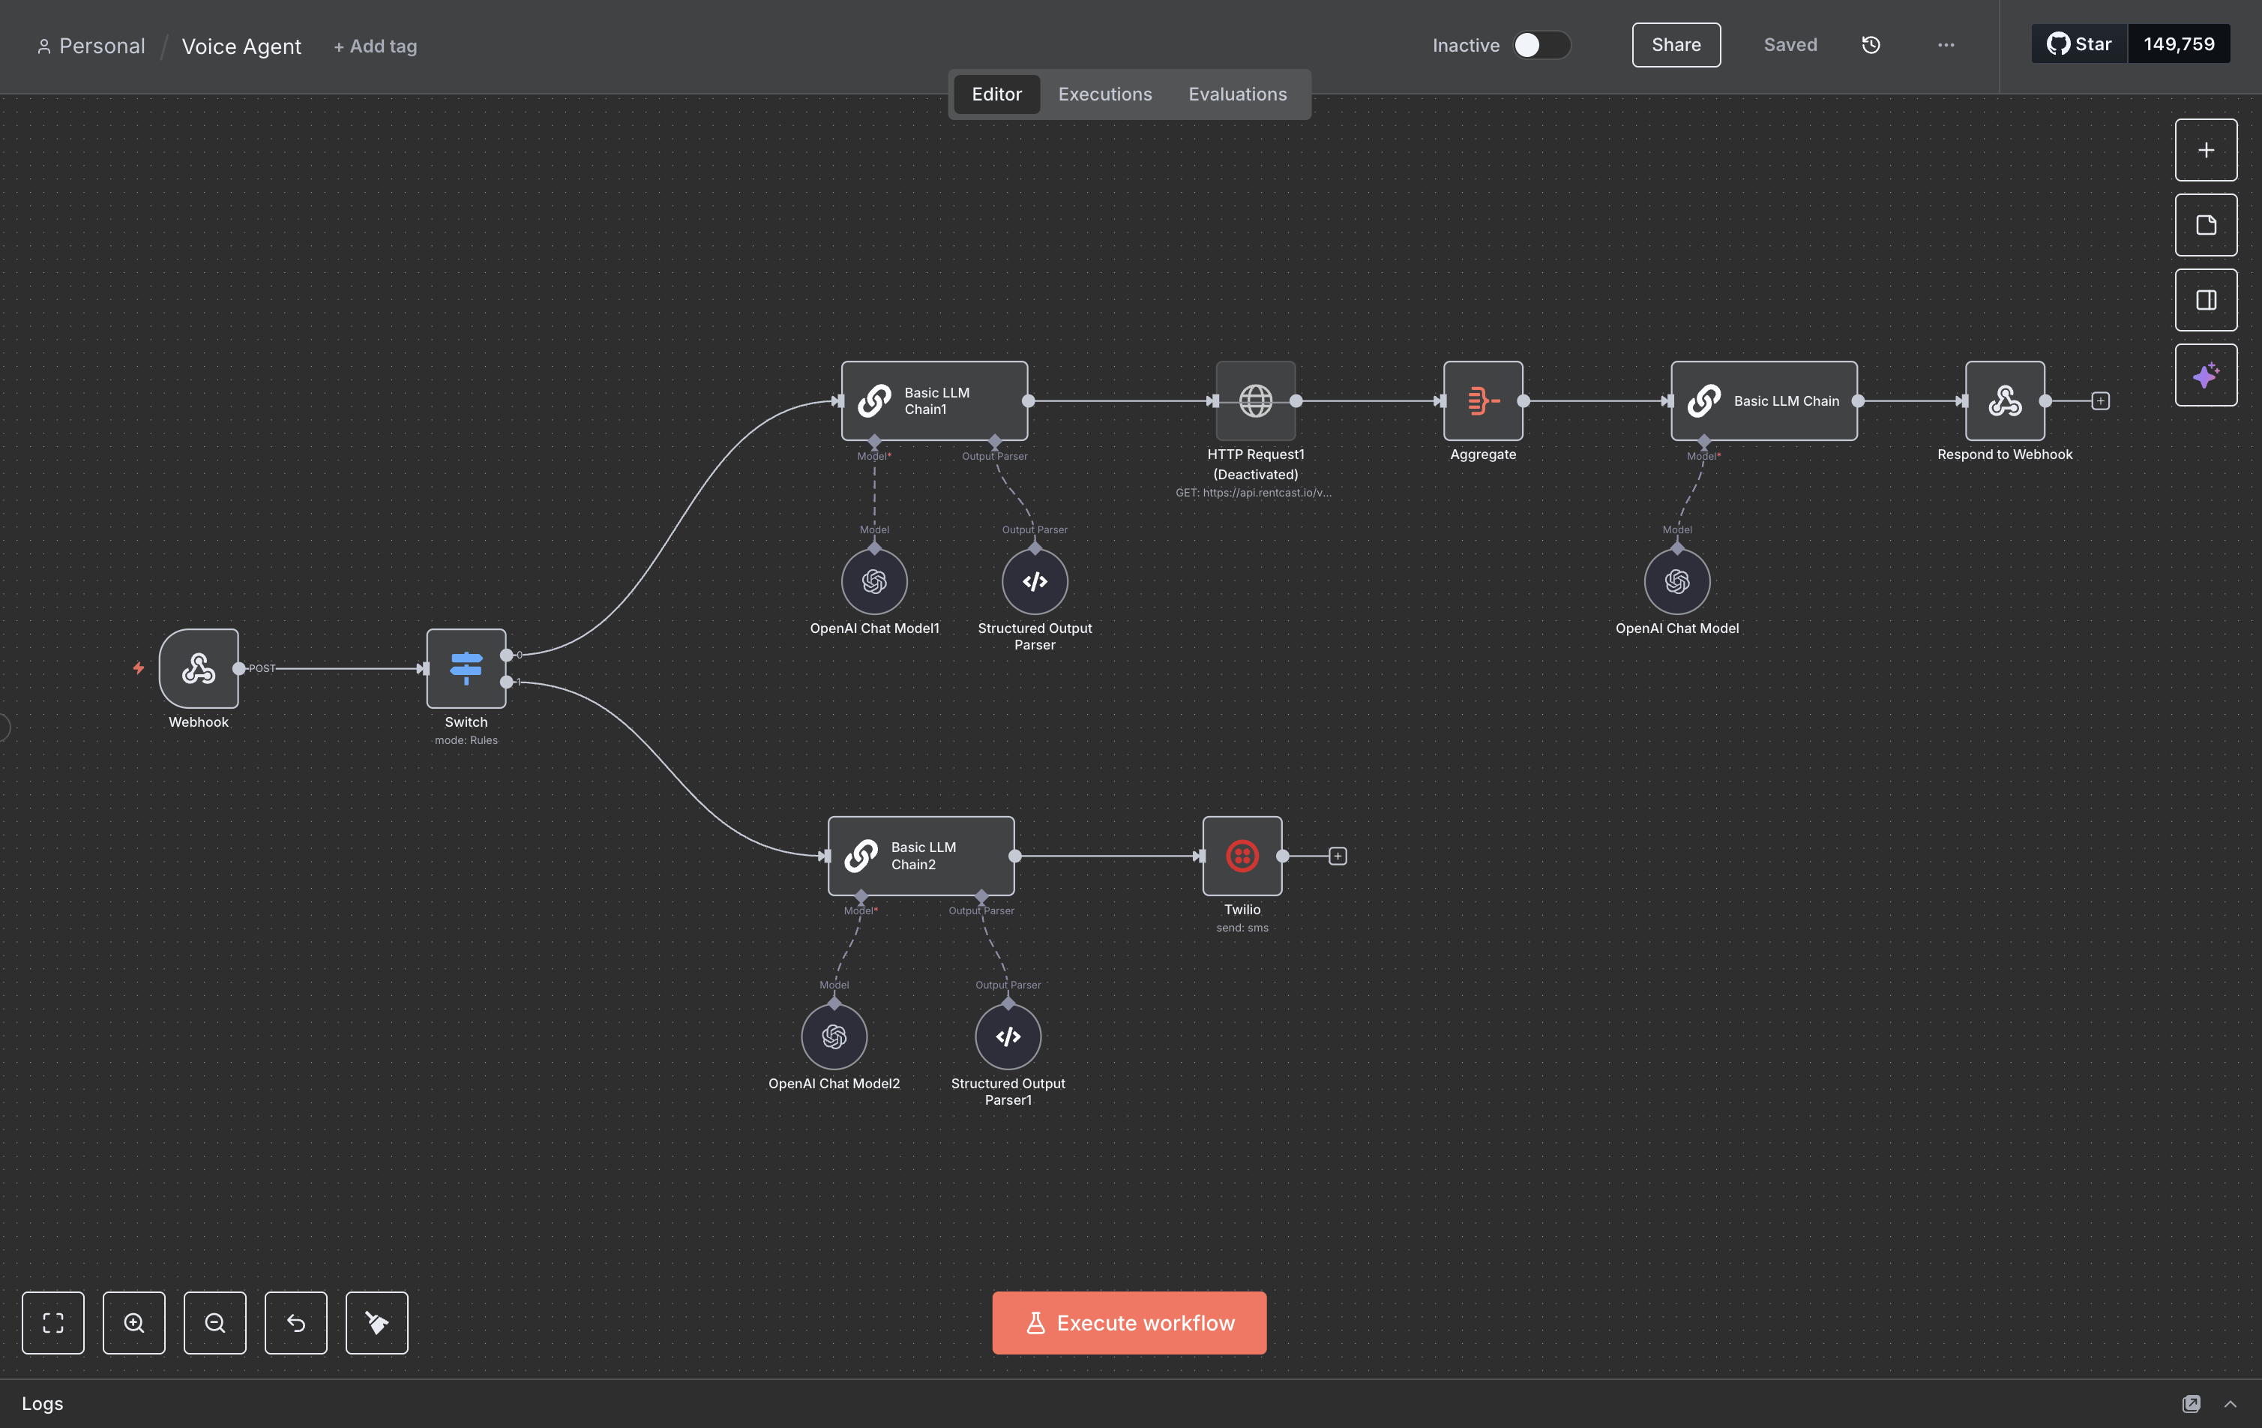The image size is (2262, 1428).
Task: Open the three-dot workflow options menu
Action: click(x=1946, y=45)
